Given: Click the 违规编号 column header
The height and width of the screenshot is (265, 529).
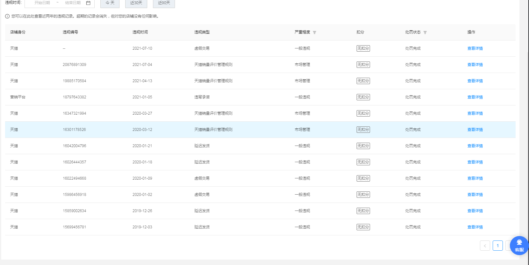Looking at the screenshot, I should [x=70, y=32].
